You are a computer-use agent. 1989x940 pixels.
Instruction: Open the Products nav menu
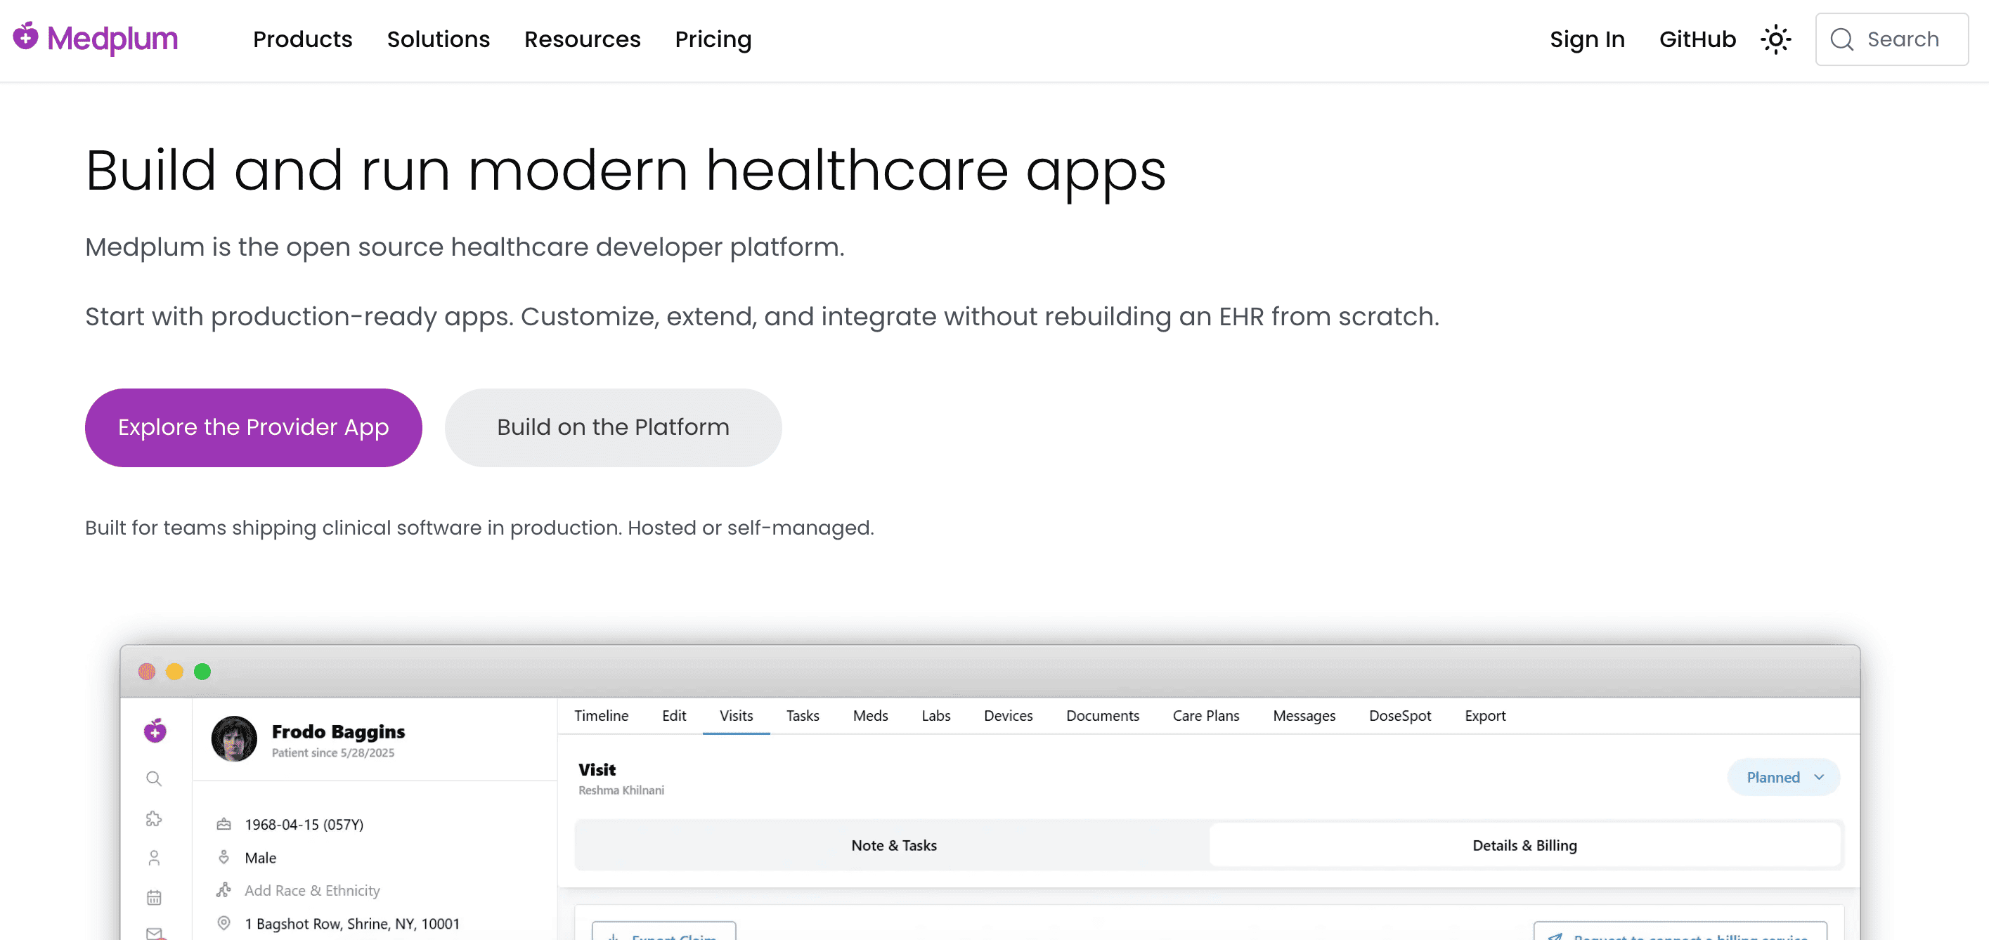[x=303, y=39]
